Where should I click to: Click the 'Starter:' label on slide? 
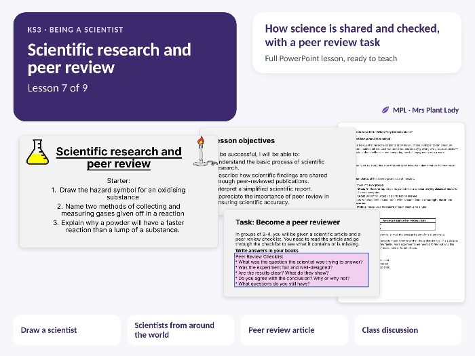[x=119, y=181]
